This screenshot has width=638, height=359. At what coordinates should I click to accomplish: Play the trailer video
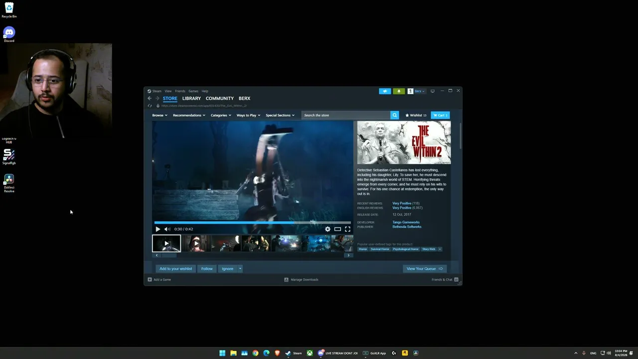(x=158, y=229)
